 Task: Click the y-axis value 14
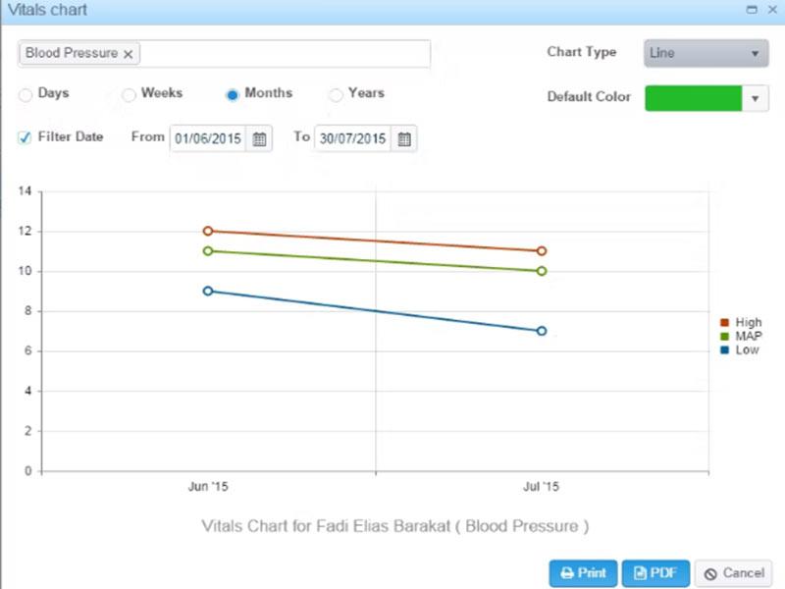(x=25, y=190)
